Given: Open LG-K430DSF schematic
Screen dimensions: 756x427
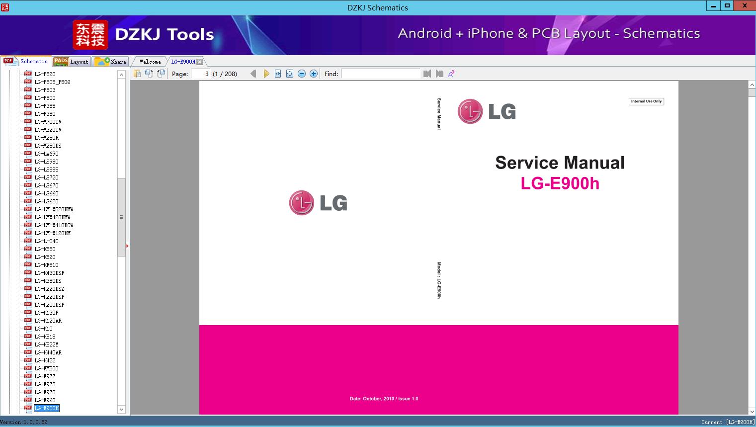Looking at the screenshot, I should [x=49, y=273].
